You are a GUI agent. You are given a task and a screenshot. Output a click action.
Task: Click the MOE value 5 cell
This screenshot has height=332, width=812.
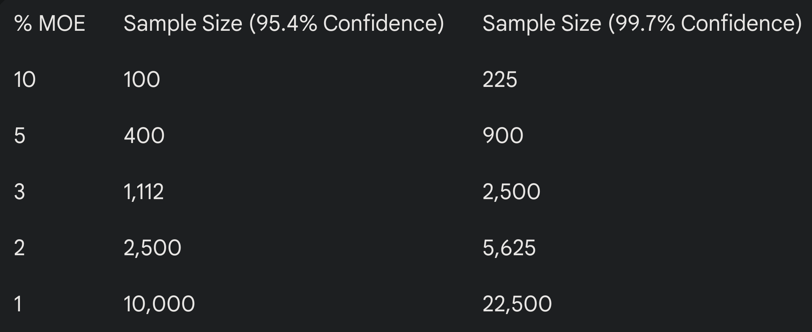[20, 136]
